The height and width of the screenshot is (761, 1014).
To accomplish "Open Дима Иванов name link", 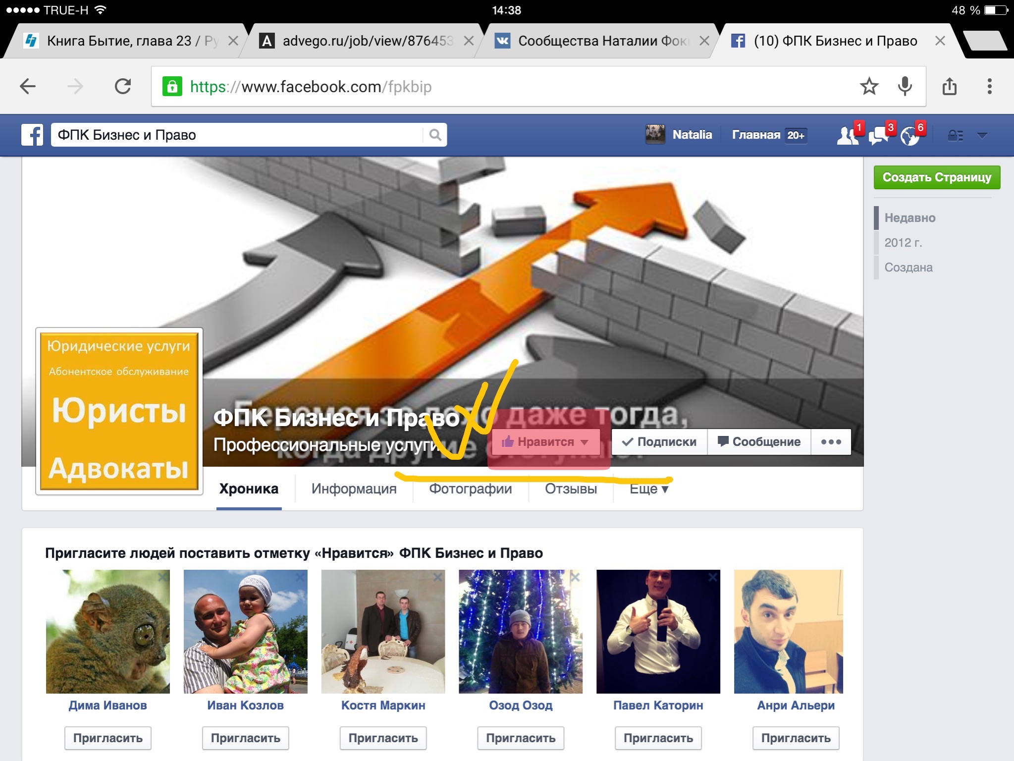I will pyautogui.click(x=108, y=706).
